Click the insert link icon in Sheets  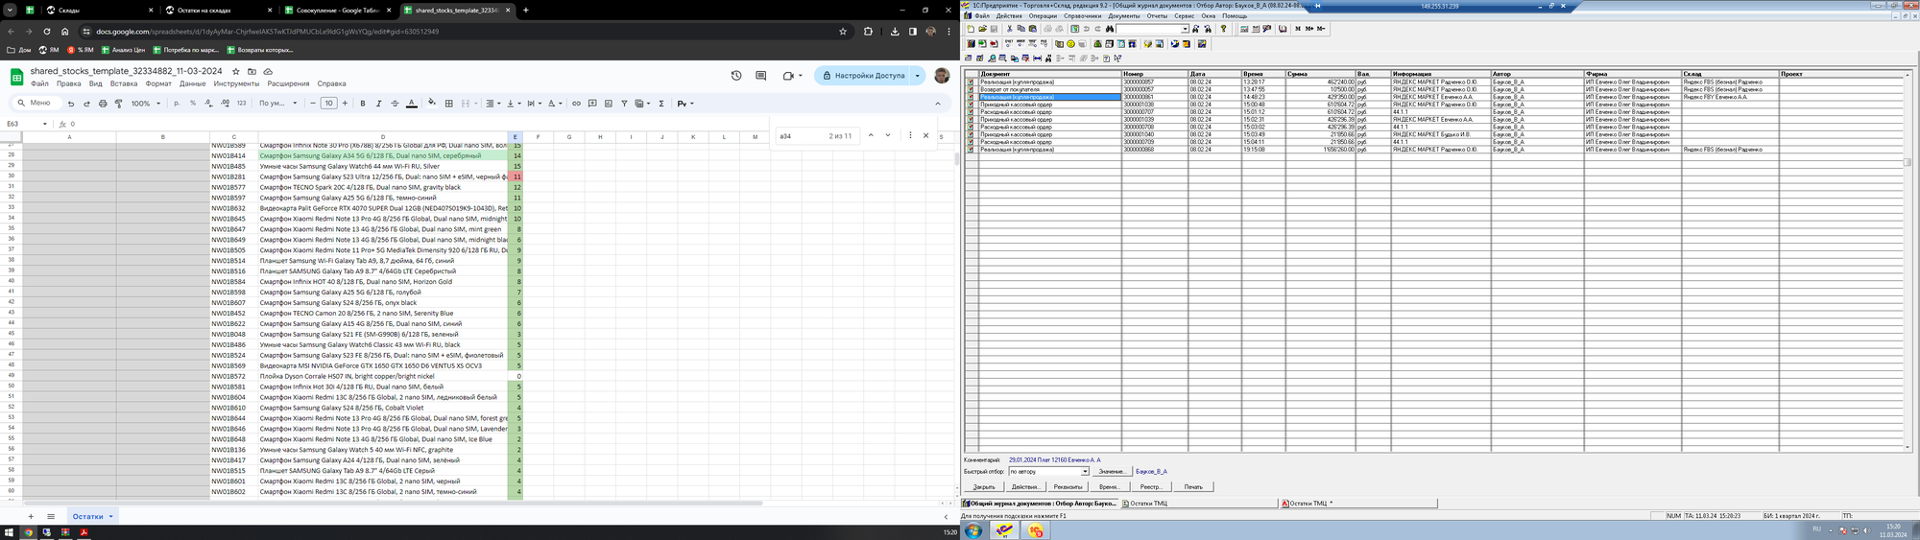pyautogui.click(x=576, y=104)
